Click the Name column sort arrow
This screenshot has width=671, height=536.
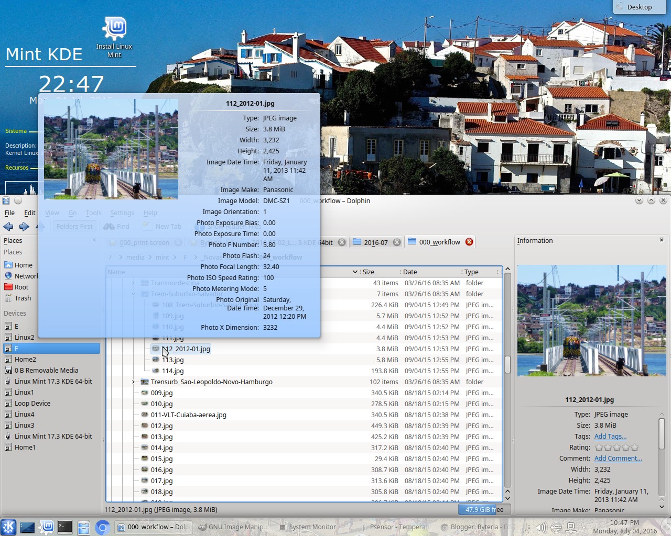coord(355,272)
